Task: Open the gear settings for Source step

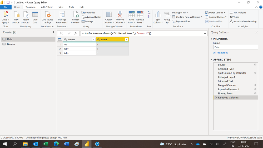Action: pos(255,65)
